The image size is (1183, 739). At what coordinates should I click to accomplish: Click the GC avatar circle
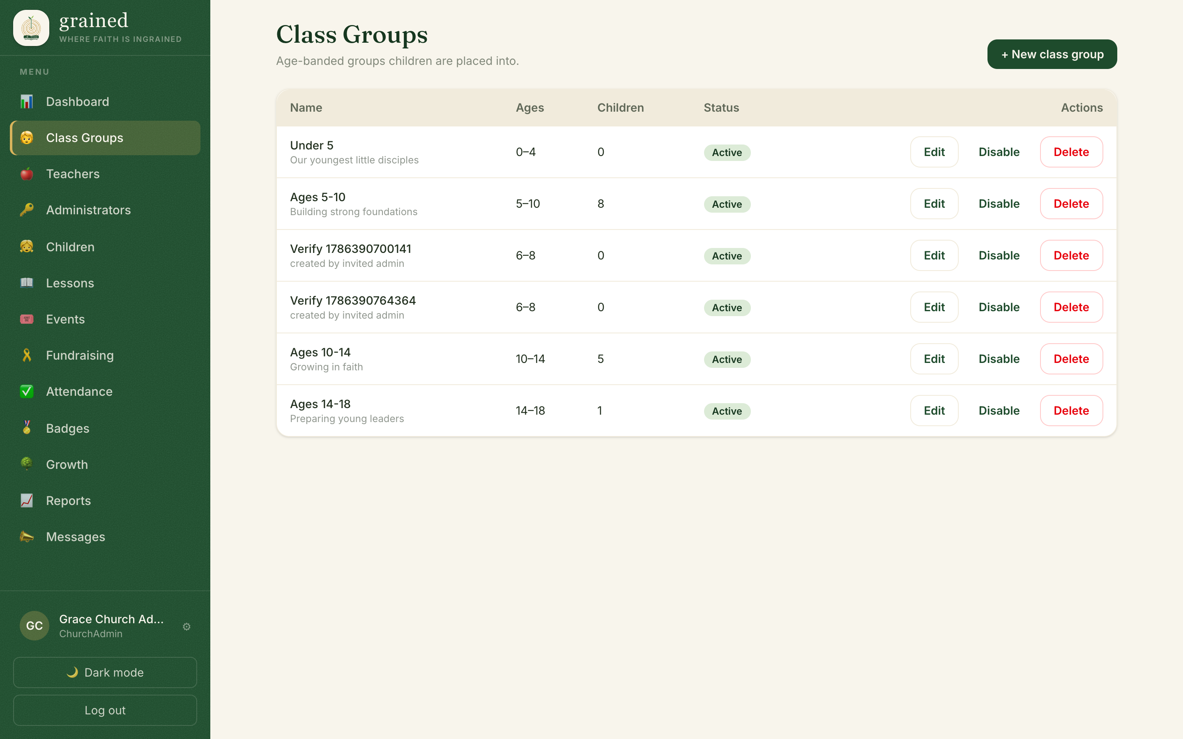pos(34,626)
